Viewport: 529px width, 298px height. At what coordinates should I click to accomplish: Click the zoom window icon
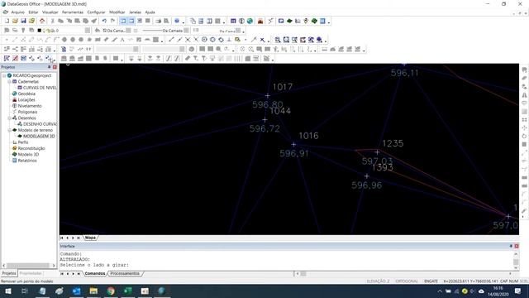click(x=278, y=40)
